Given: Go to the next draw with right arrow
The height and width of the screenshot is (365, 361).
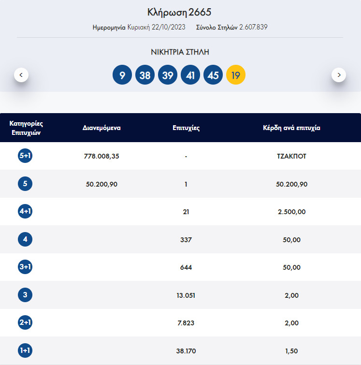Looking at the screenshot, I should (x=339, y=75).
